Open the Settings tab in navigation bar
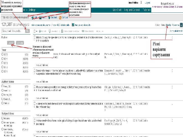 click(x=32, y=10)
